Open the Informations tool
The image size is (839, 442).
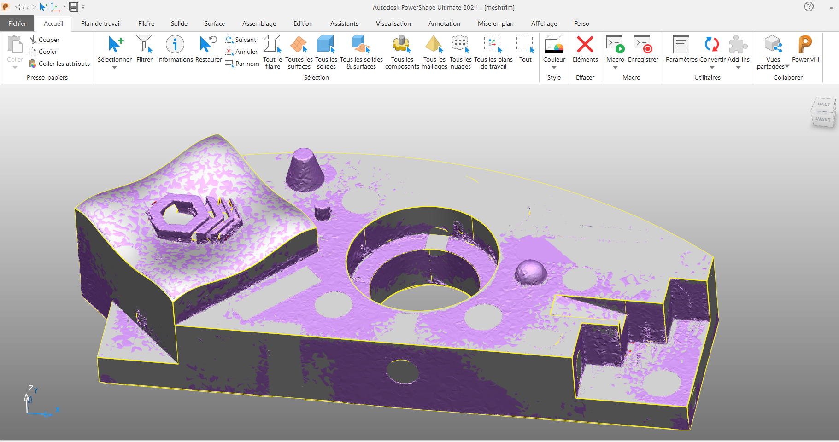coord(175,45)
